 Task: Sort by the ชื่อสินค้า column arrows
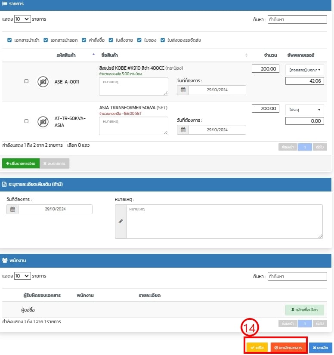[x=246, y=55]
